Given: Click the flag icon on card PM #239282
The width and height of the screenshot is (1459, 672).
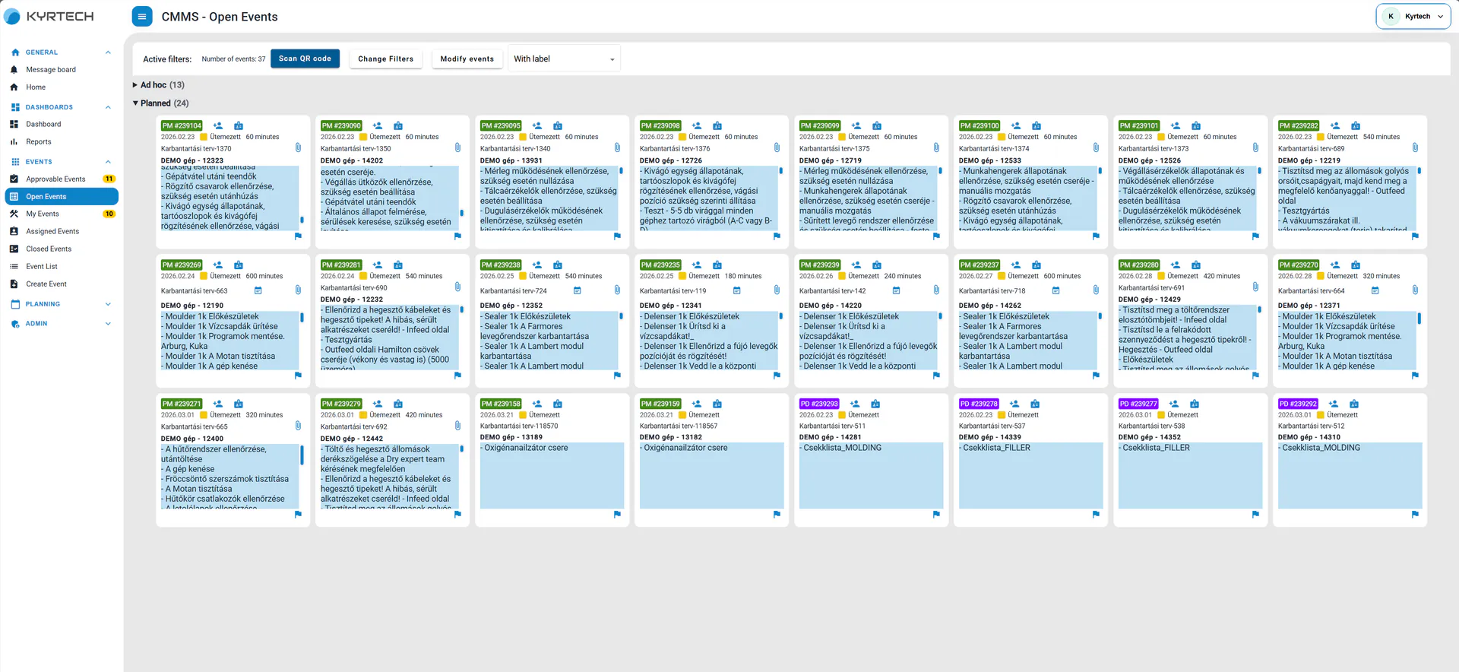Looking at the screenshot, I should (x=1415, y=236).
